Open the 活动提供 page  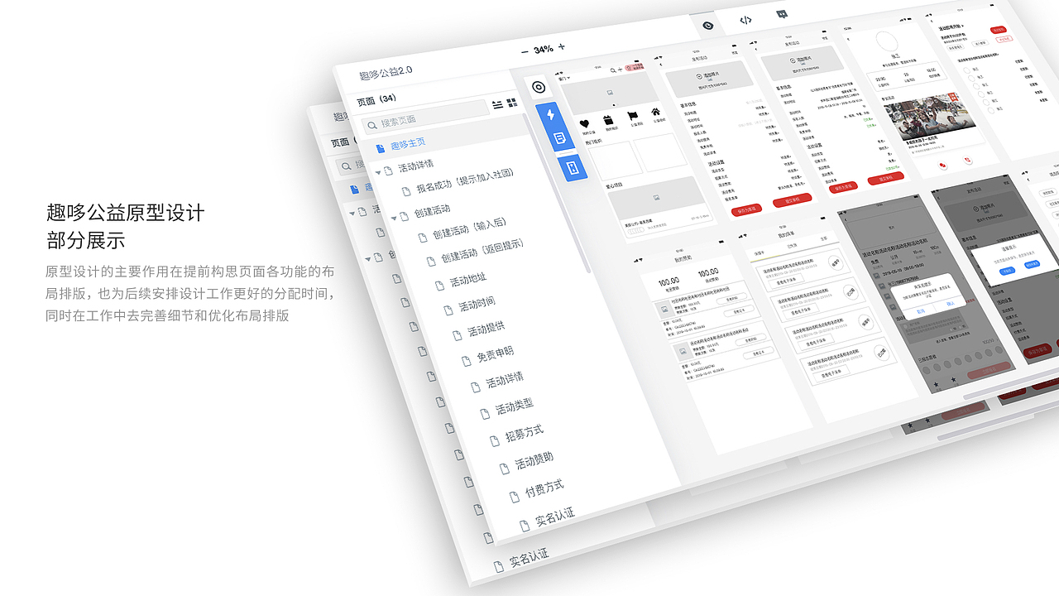486,329
